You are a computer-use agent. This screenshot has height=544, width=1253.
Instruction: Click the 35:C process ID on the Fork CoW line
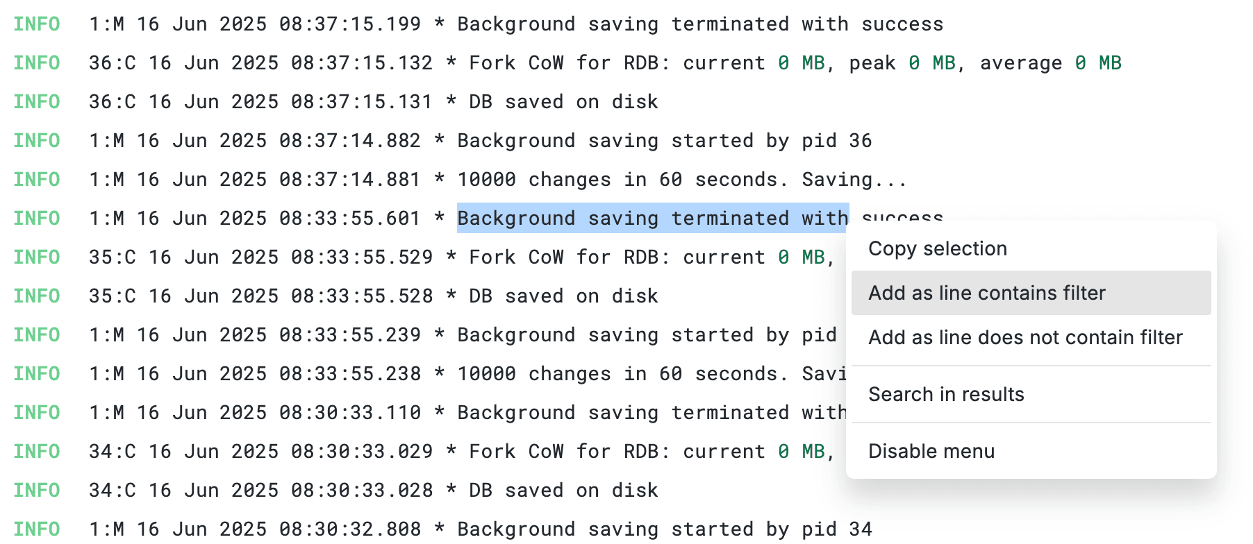[112, 257]
